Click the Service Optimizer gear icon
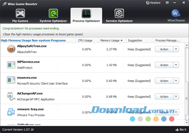Viewport: 189px width, 133px height. click(x=119, y=14)
